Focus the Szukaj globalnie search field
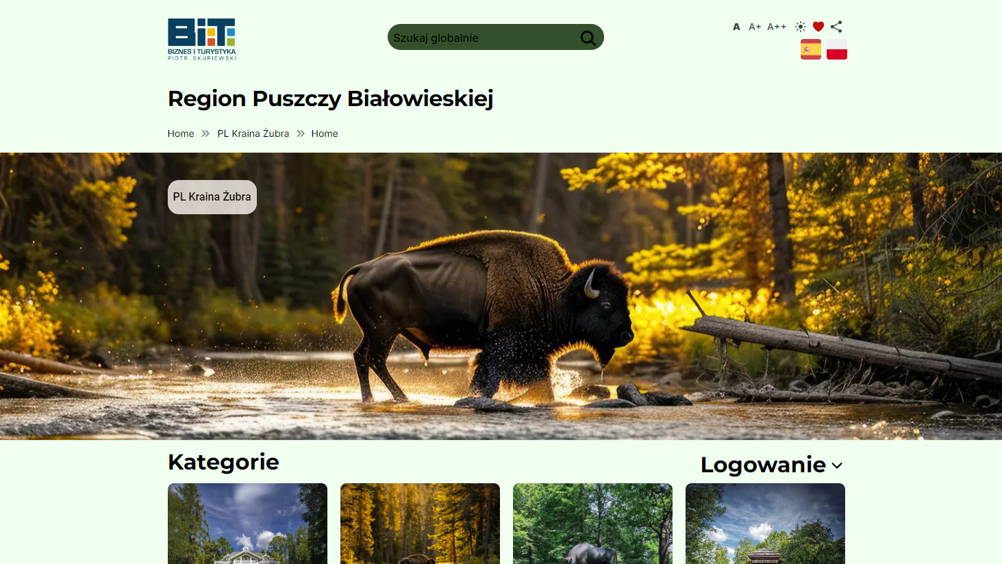Image resolution: width=1002 pixels, height=564 pixels. point(484,38)
